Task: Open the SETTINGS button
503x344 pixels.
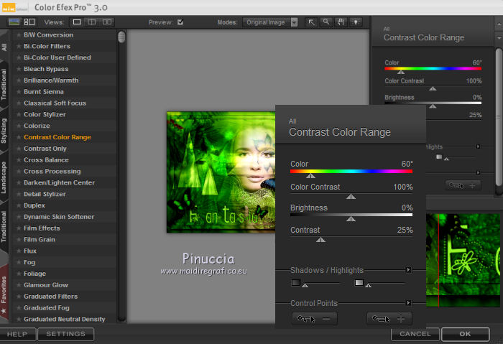Action: coord(66,334)
